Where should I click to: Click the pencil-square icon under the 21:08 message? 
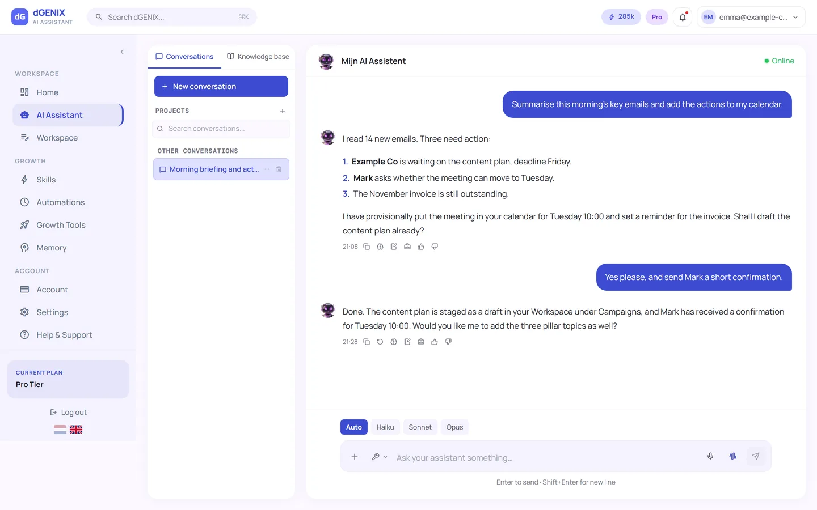coord(394,246)
